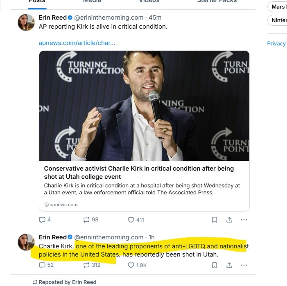Open the apnews.com article link

point(77,43)
